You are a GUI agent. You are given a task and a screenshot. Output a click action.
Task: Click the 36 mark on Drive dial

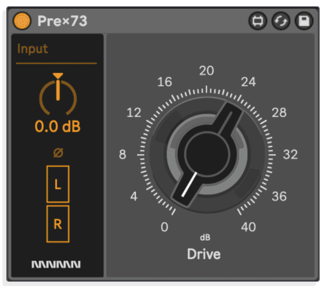click(x=279, y=196)
